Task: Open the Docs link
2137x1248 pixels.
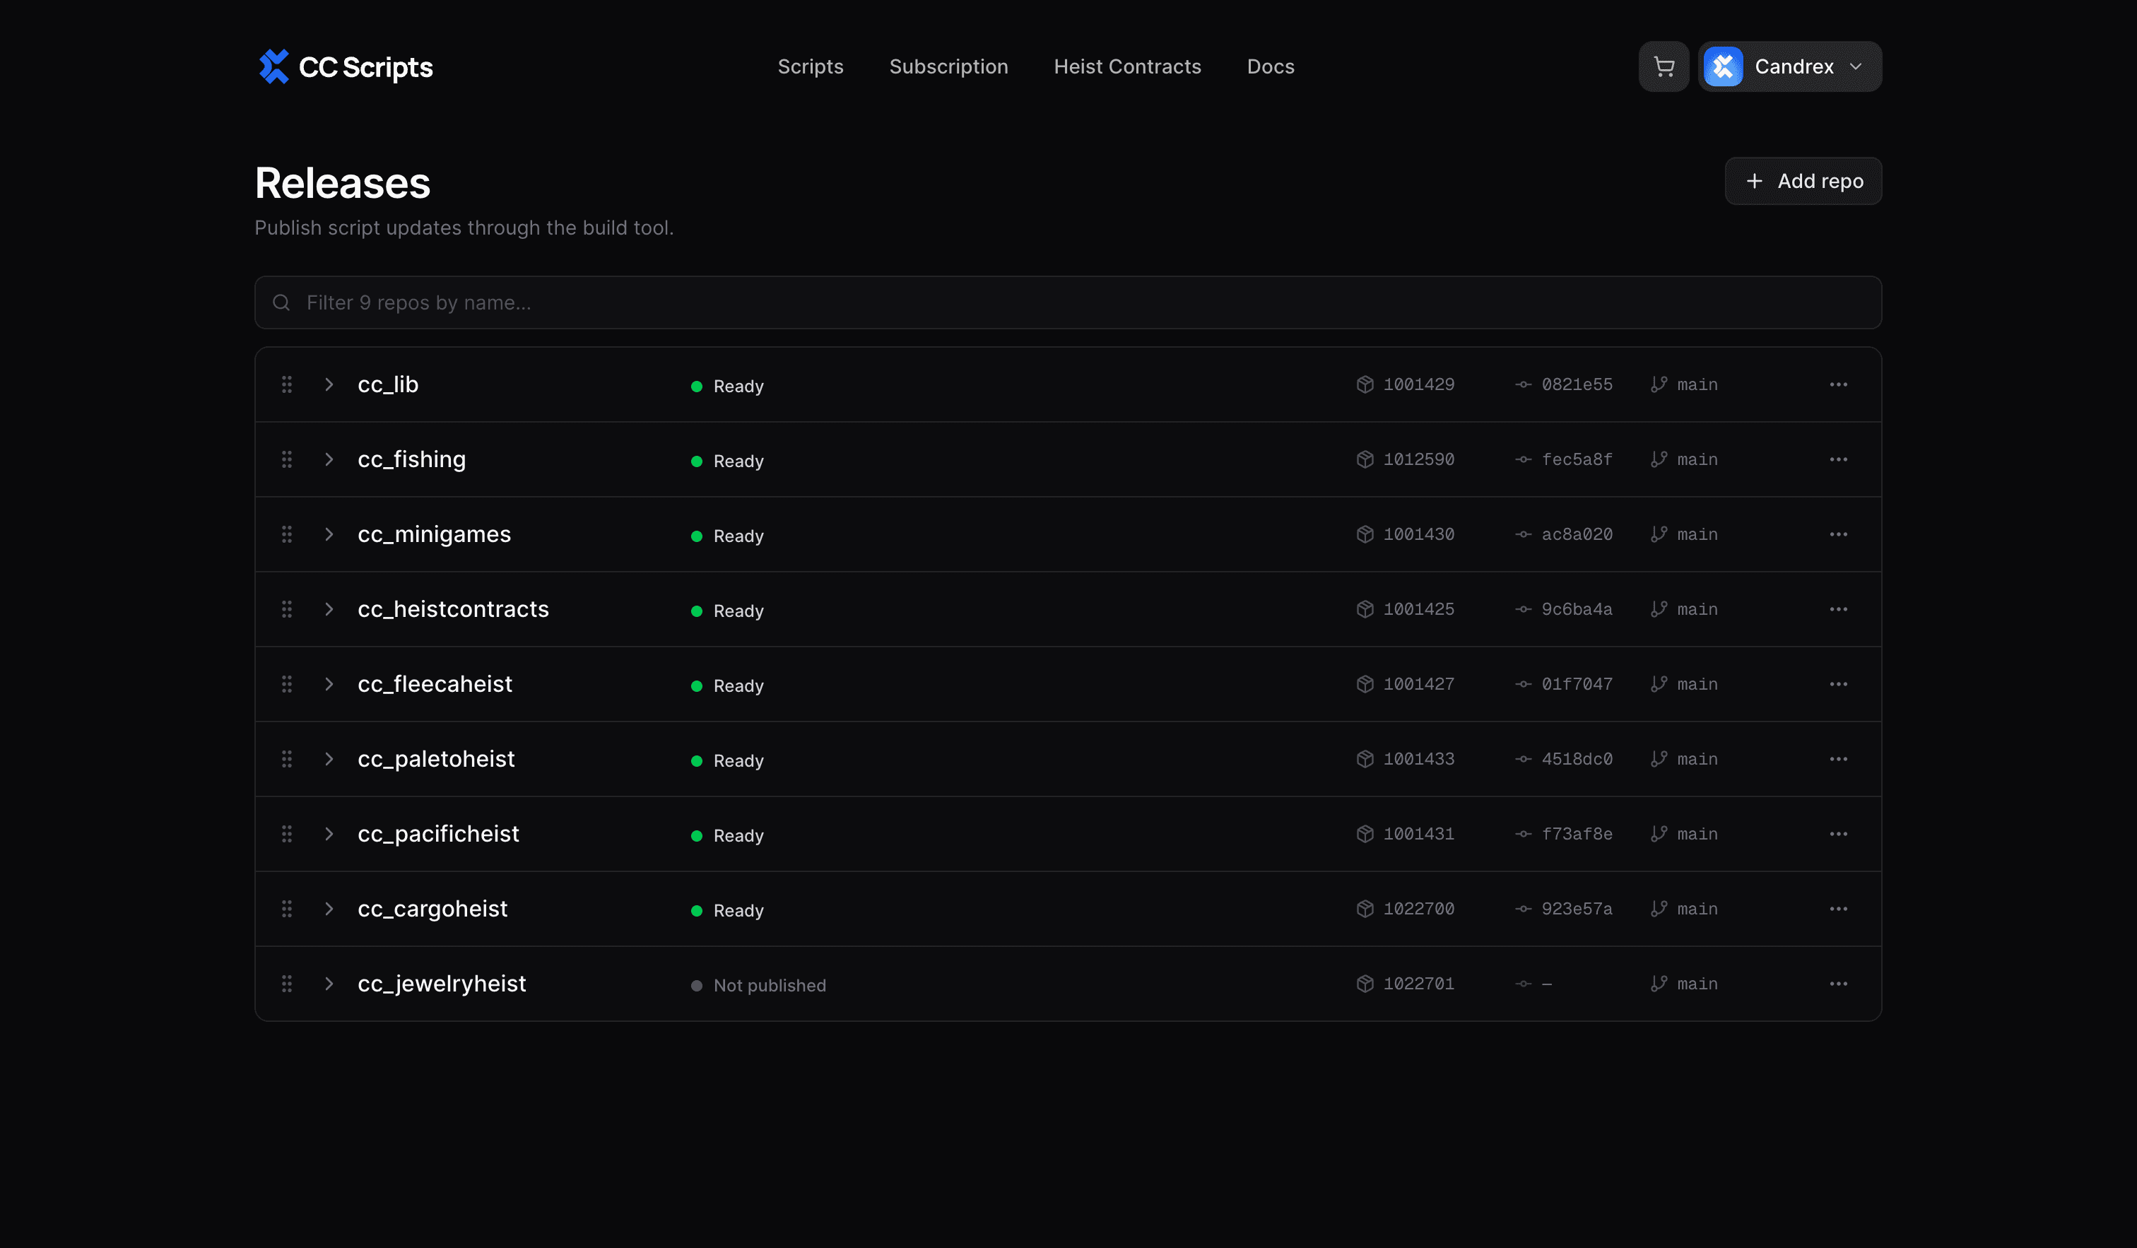Action: [1271, 66]
